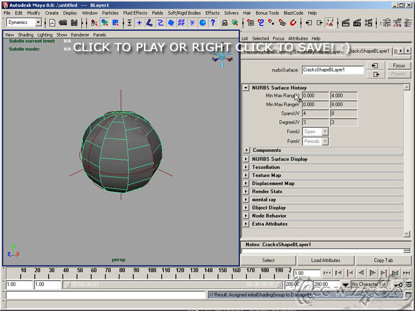Click the Load Attributes button
Screen dimensions: 415x311
(x=325, y=260)
